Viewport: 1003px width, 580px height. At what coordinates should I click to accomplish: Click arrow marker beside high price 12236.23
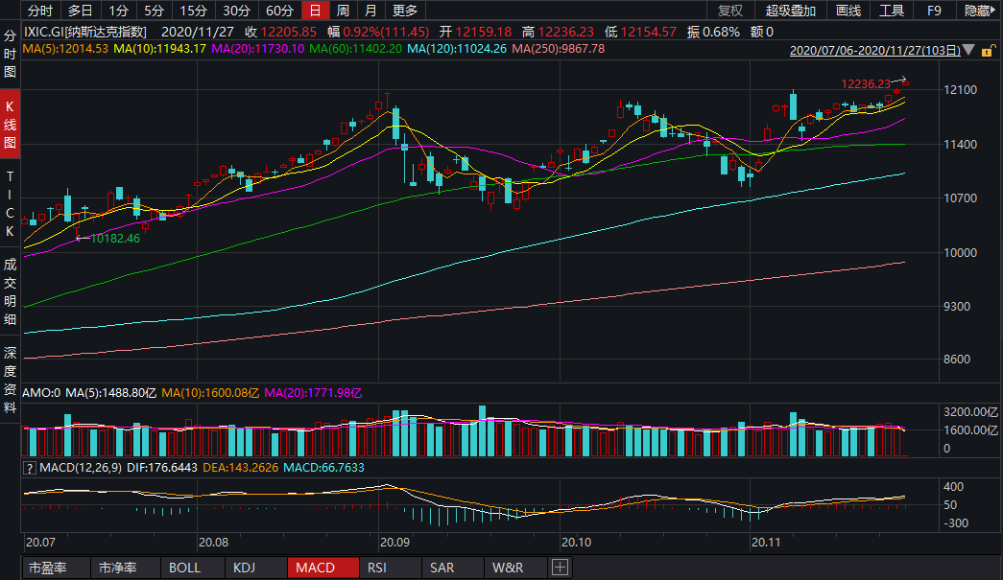click(x=903, y=82)
